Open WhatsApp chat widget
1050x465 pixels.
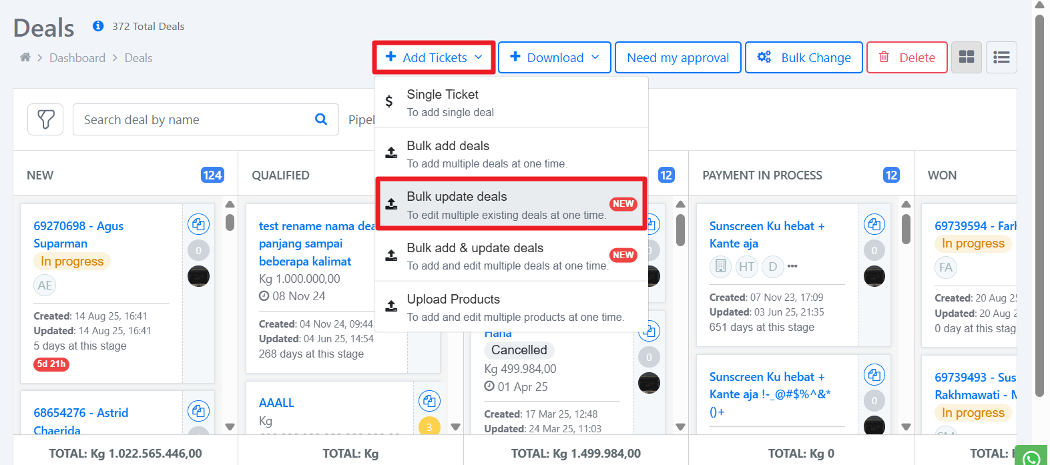[x=1032, y=457]
